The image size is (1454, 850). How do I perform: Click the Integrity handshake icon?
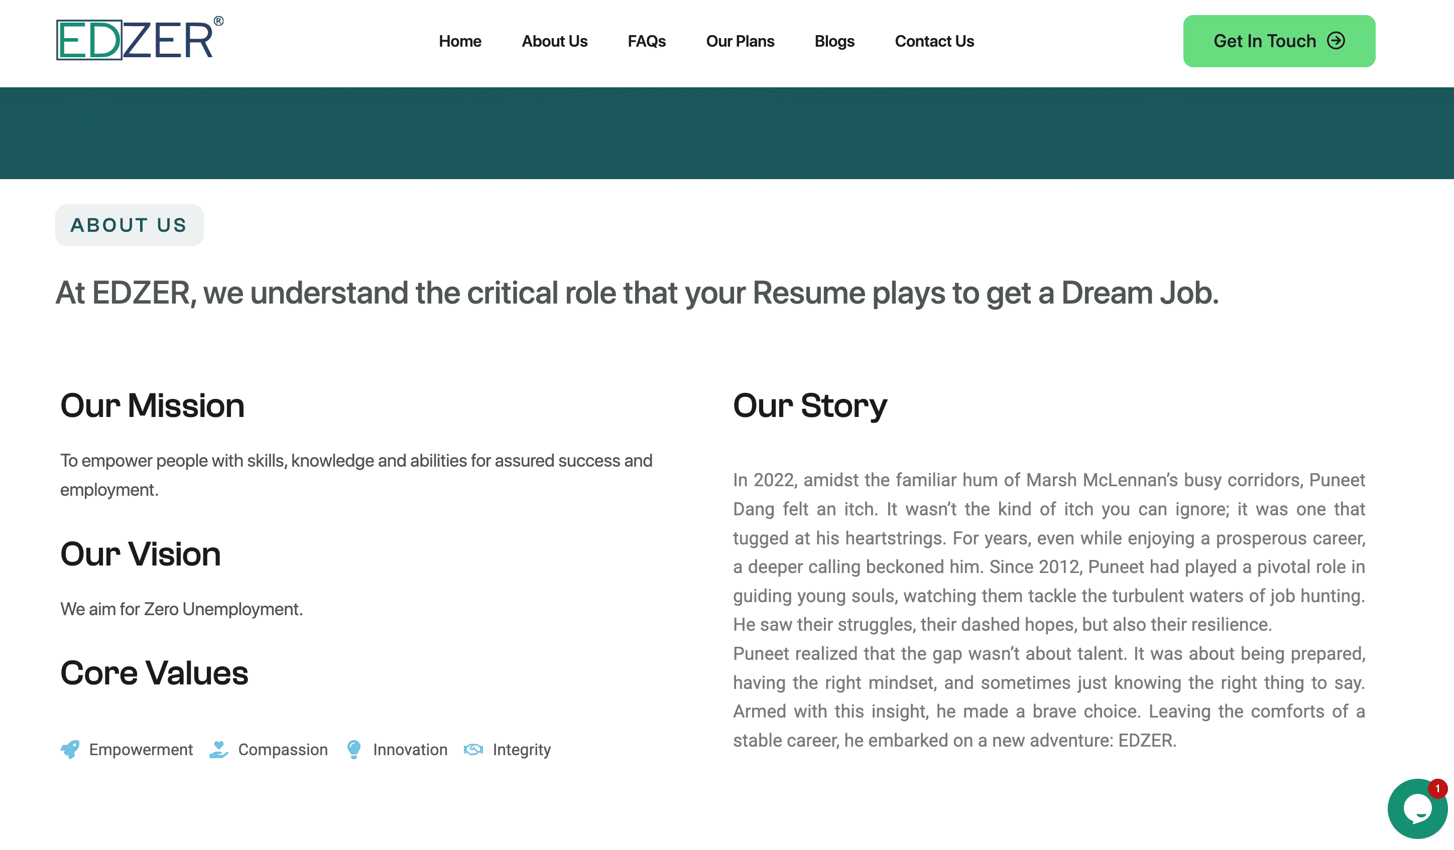point(473,749)
